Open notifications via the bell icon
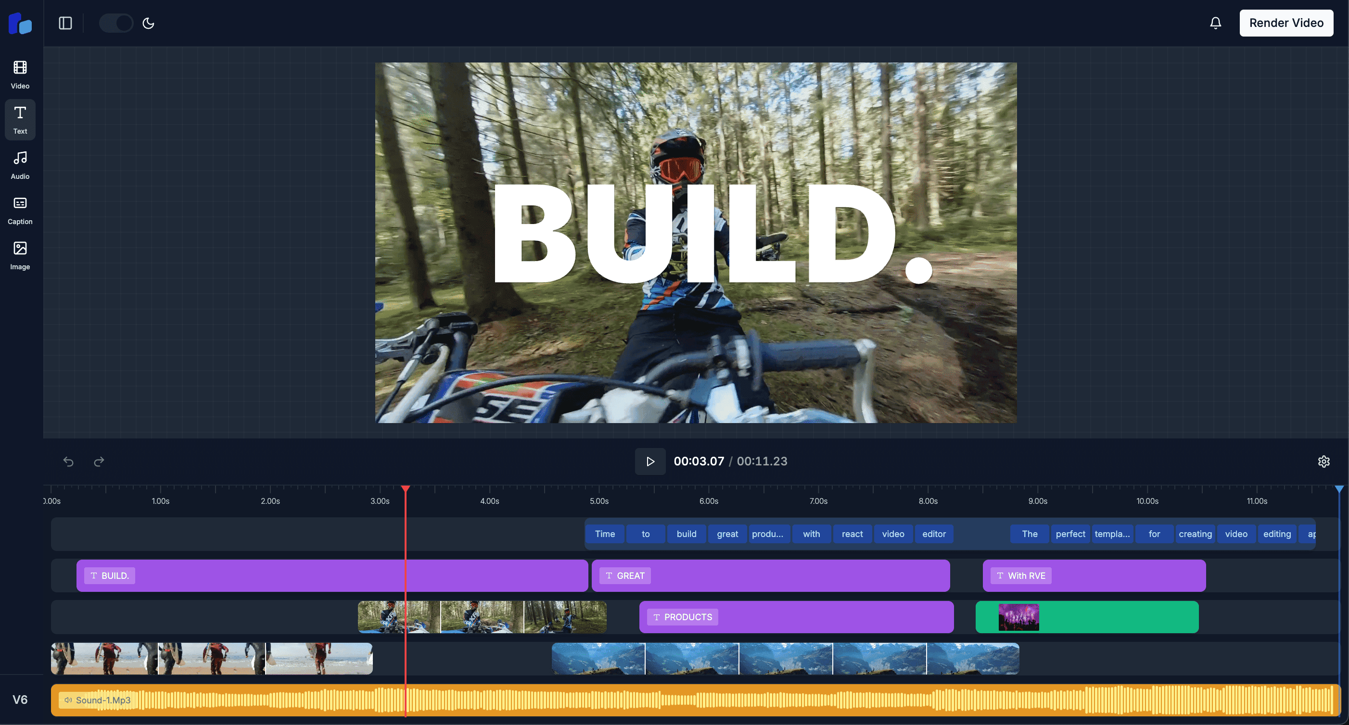This screenshot has width=1349, height=725. point(1215,23)
